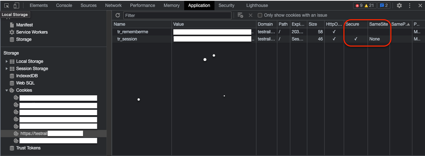425x156 pixels.
Task: Open the Lighthouse tab
Action: [257, 6]
